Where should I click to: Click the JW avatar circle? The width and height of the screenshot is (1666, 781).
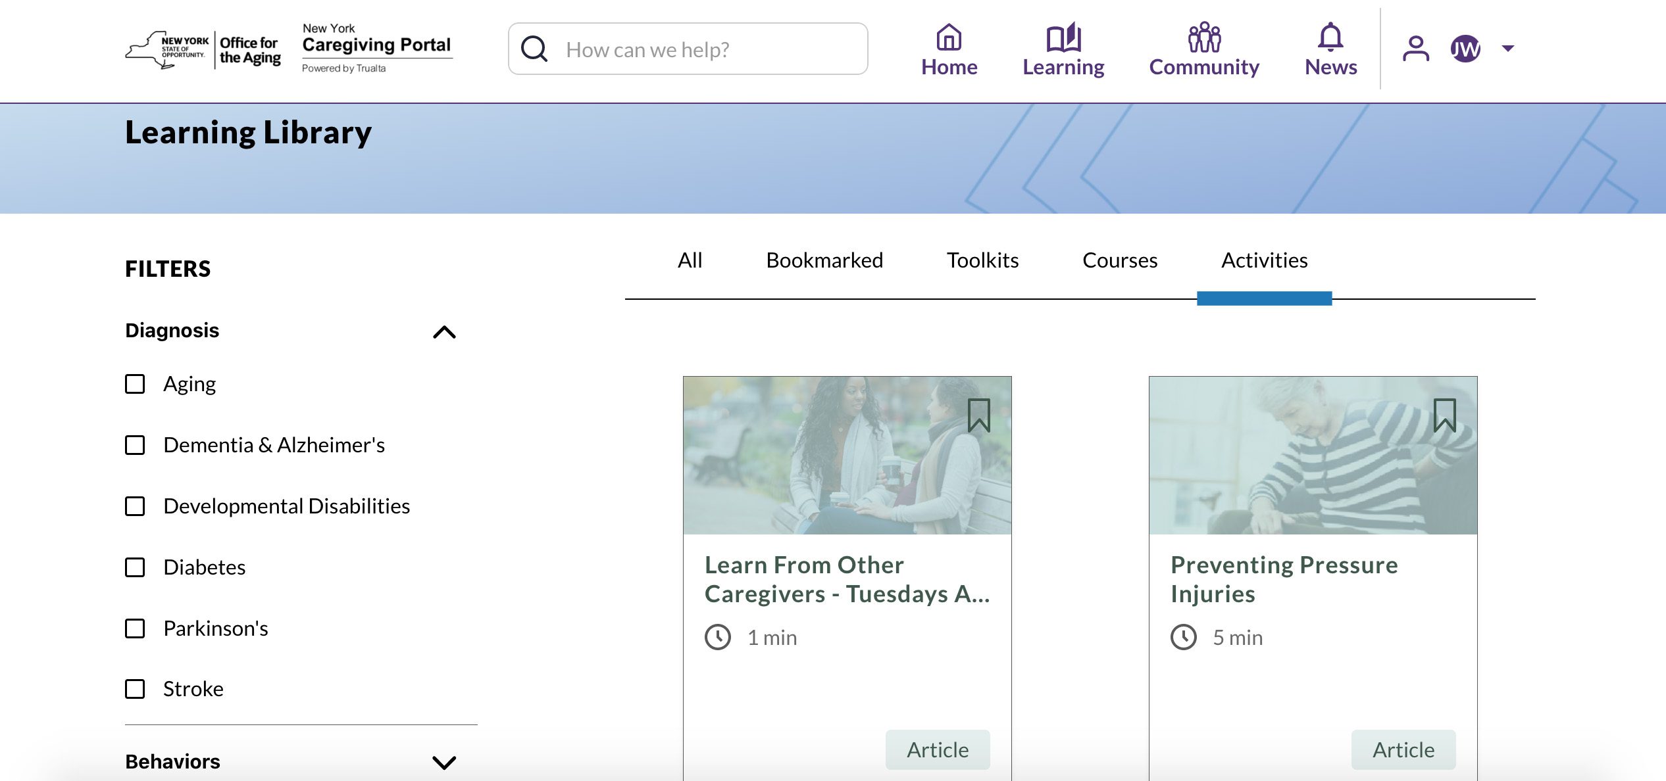pos(1466,49)
